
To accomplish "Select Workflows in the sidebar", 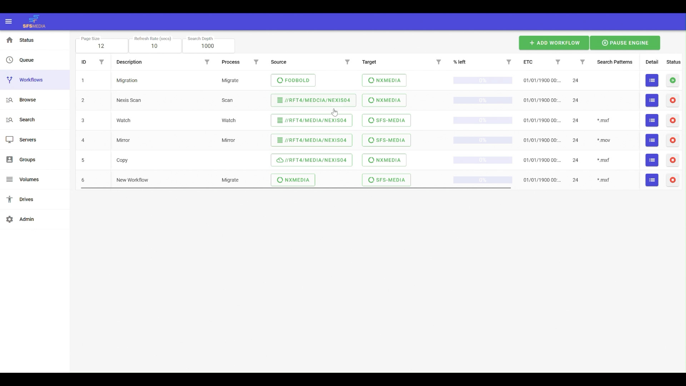I will coord(35,80).
